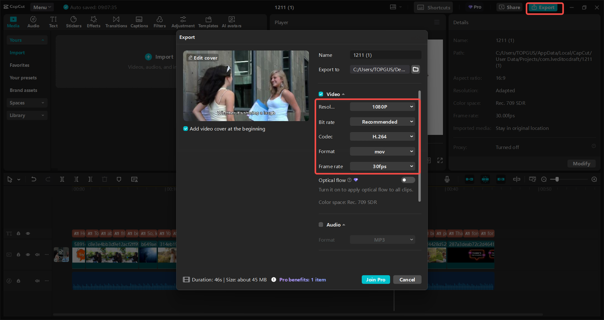Click the delete-left trim icon
This screenshot has width=604, height=320.
(x=76, y=179)
